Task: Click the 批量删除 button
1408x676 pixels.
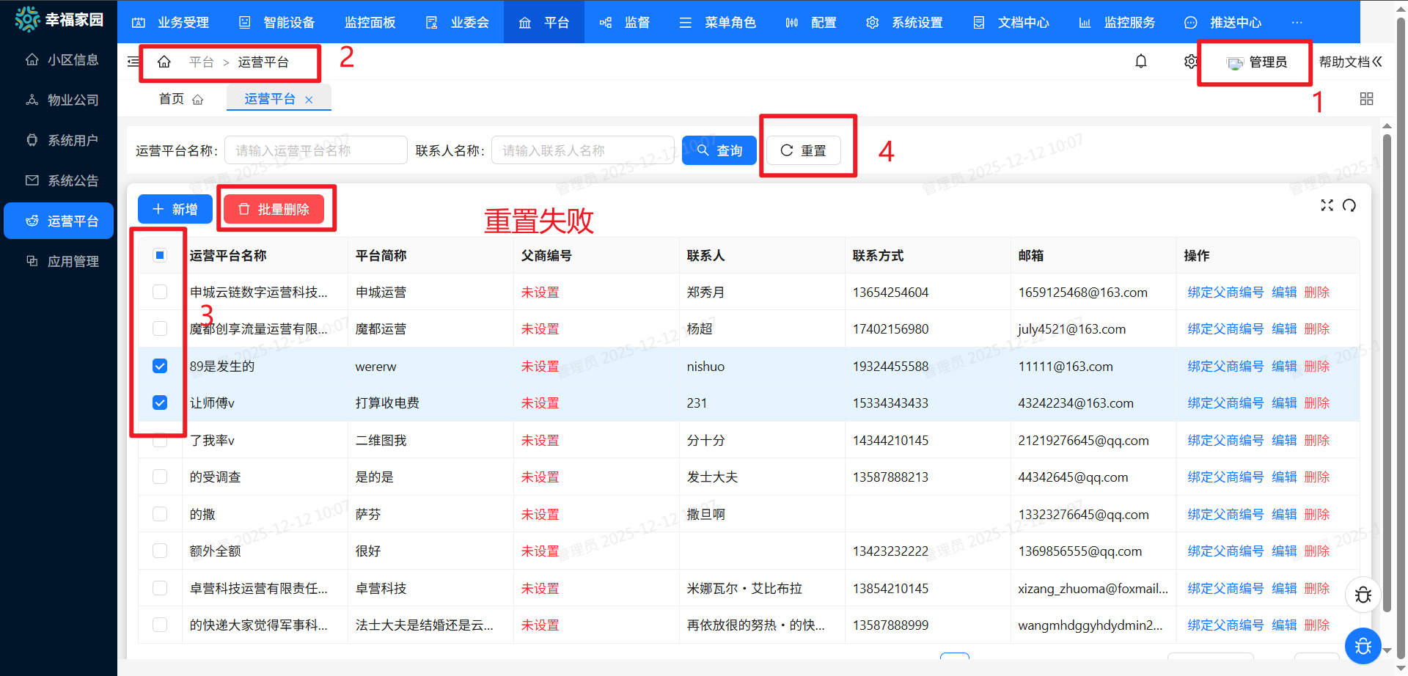Action: click(x=274, y=209)
